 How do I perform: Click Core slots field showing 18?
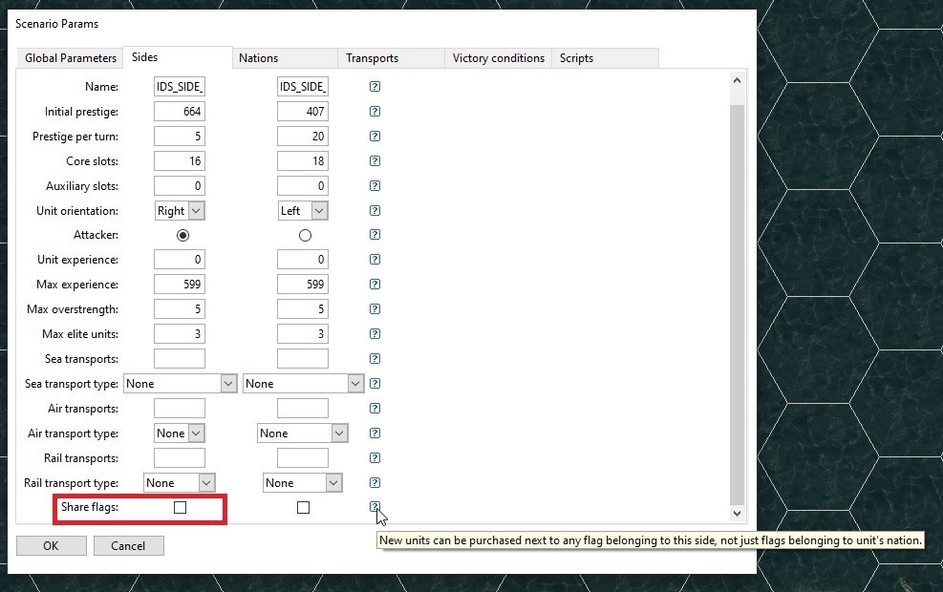(303, 161)
